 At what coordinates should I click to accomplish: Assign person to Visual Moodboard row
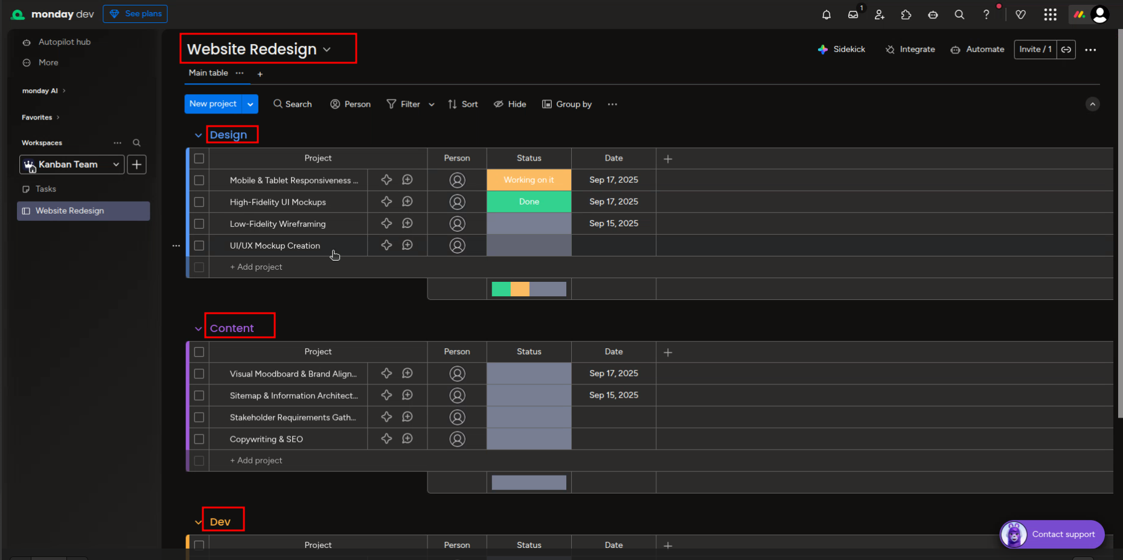[x=458, y=374]
